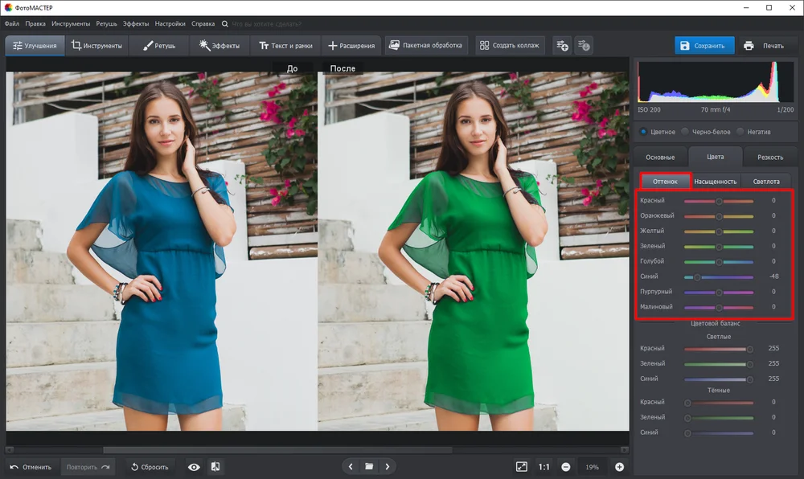
Task: Click the before/after compare icon
Action: [215, 467]
